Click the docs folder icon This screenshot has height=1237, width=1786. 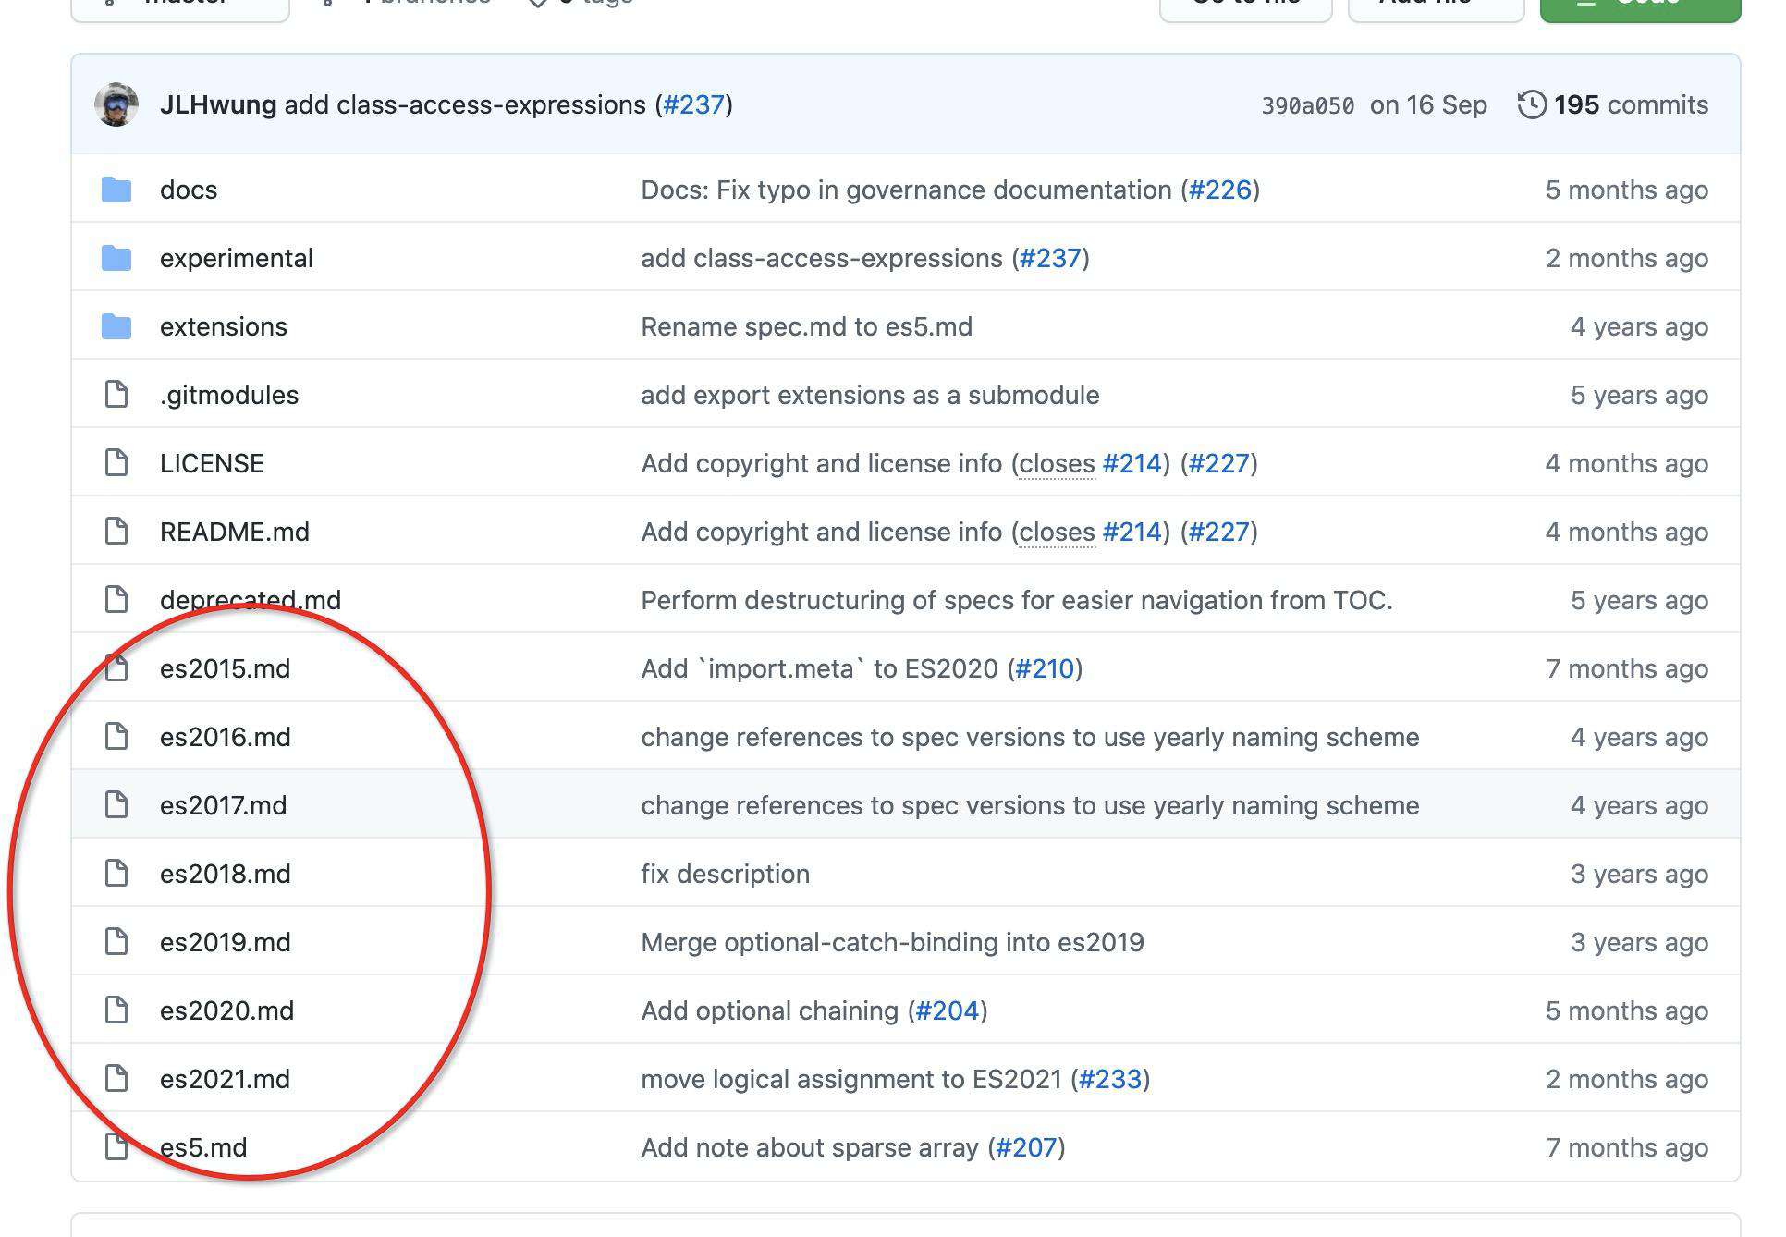pyautogui.click(x=116, y=190)
